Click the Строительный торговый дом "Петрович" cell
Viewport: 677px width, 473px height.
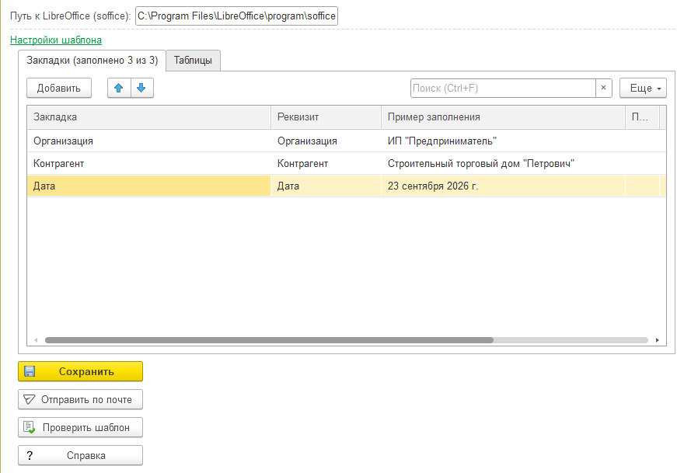click(x=504, y=164)
